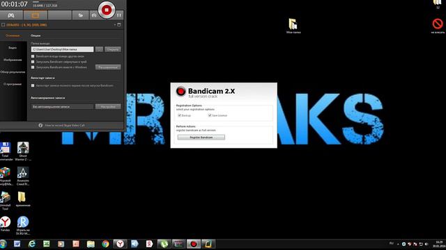The width and height of the screenshot is (446, 250).
Task: Enable autostart fullscreen recording checkbox
Action: pos(33,85)
